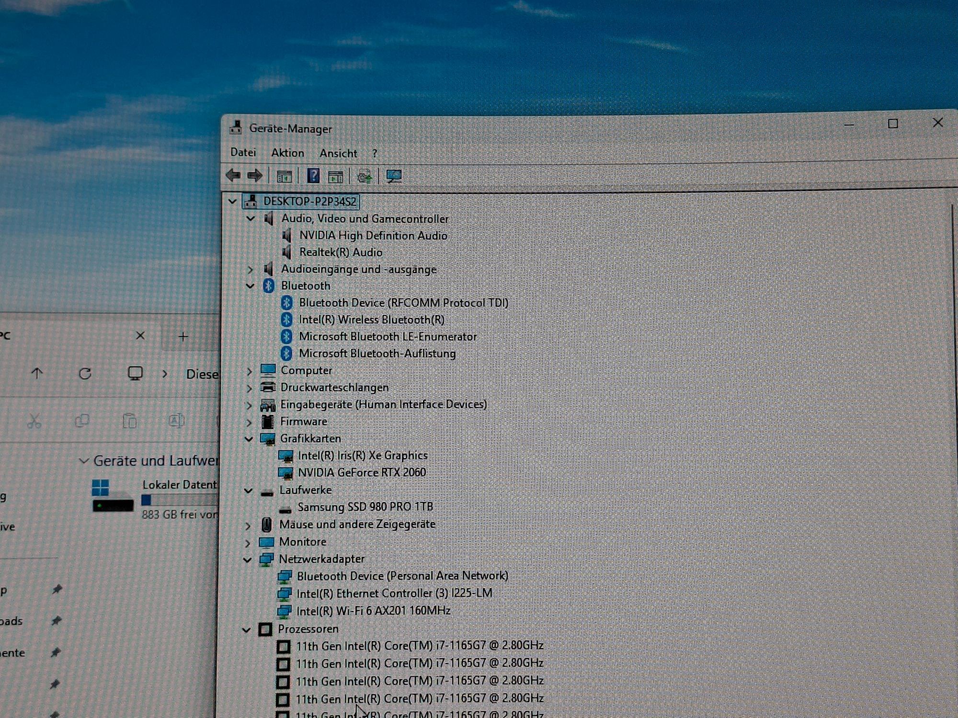Image resolution: width=958 pixels, height=718 pixels.
Task: Open the Aktion menu
Action: point(287,153)
